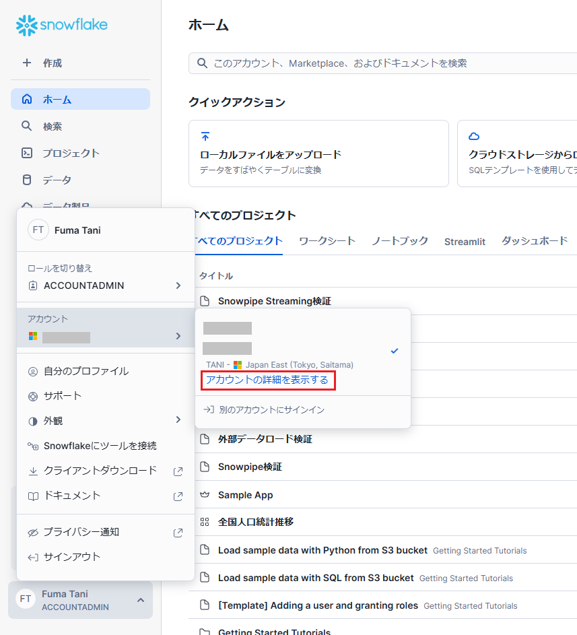Image resolution: width=577 pixels, height=635 pixels.
Task: Click the FT avatar in the bottom user button
Action: point(26,599)
